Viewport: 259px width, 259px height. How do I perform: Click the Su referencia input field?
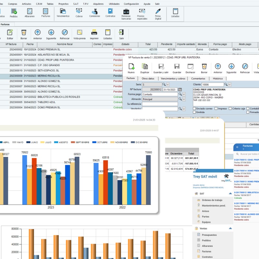click(x=160, y=104)
